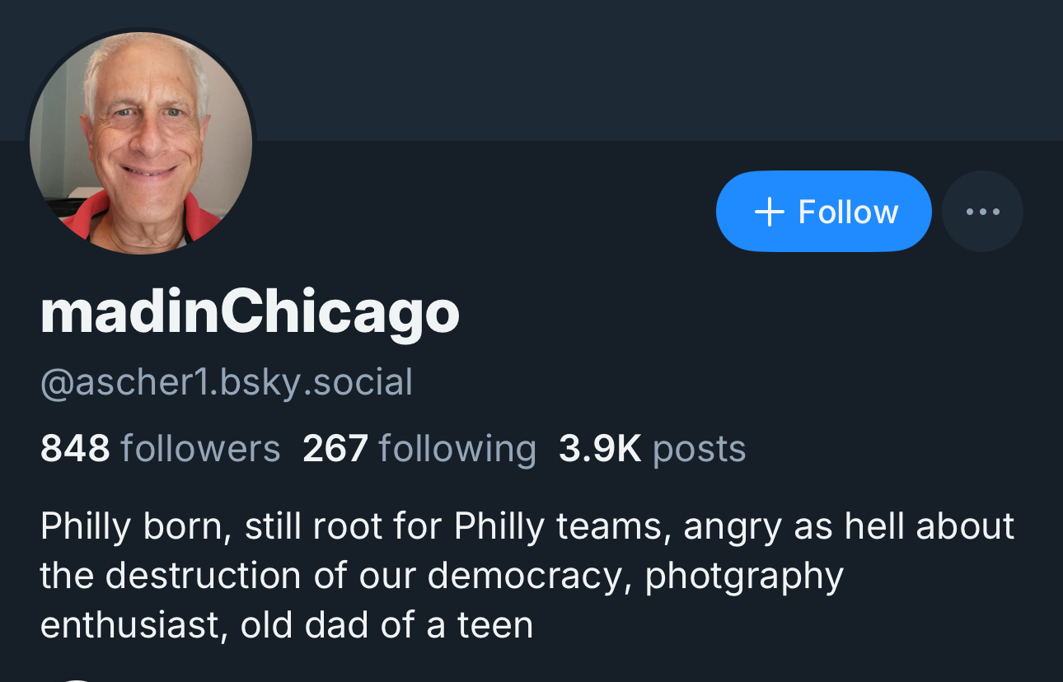Click the word "followers"
The width and height of the screenshot is (1063, 682).
coord(200,449)
